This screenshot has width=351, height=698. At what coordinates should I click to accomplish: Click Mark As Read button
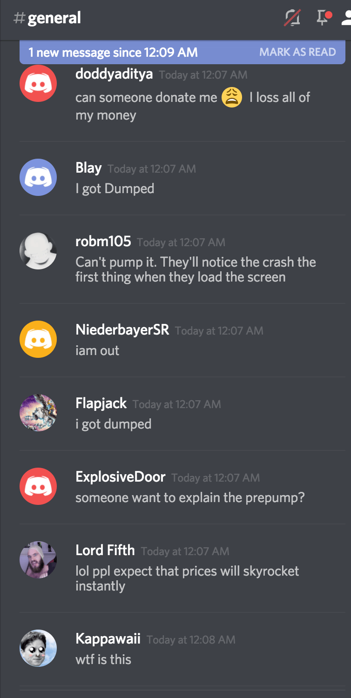tap(297, 52)
